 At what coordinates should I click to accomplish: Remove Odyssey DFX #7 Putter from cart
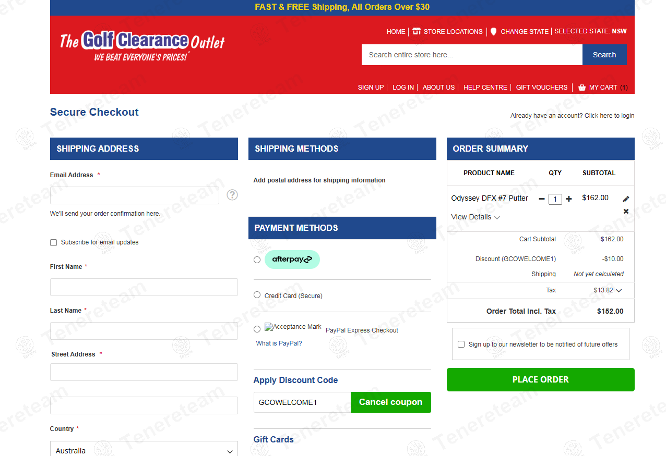(x=626, y=211)
